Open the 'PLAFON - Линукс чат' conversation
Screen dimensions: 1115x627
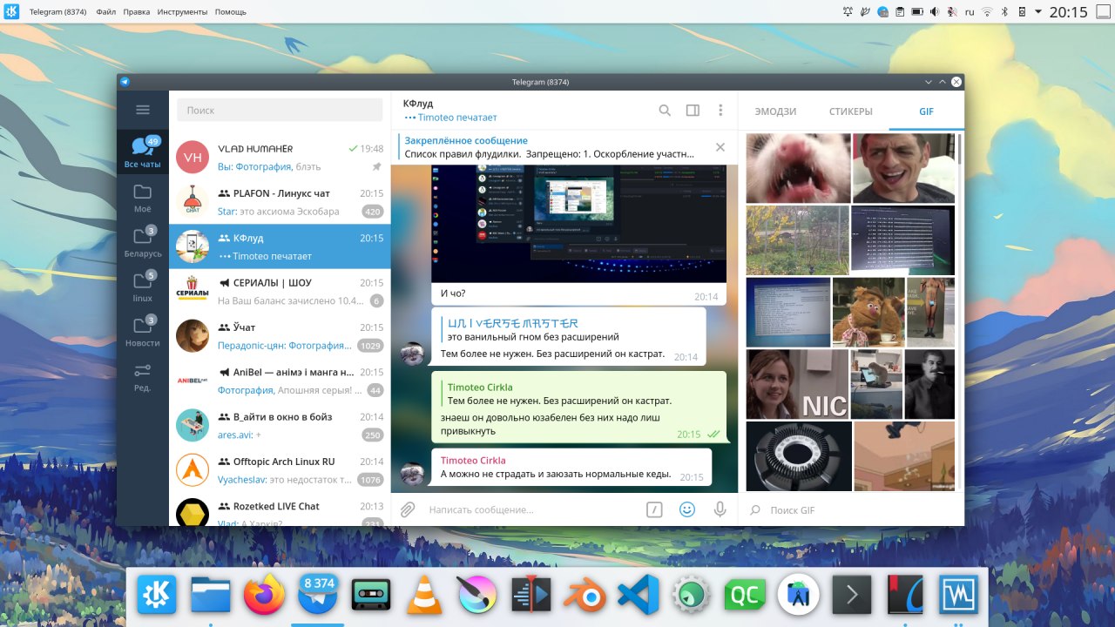[x=280, y=202]
